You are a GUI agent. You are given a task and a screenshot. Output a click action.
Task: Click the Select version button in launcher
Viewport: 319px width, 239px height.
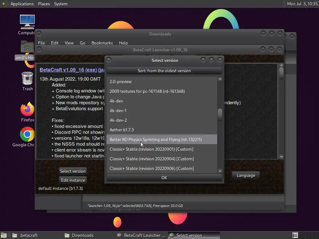[73, 171]
